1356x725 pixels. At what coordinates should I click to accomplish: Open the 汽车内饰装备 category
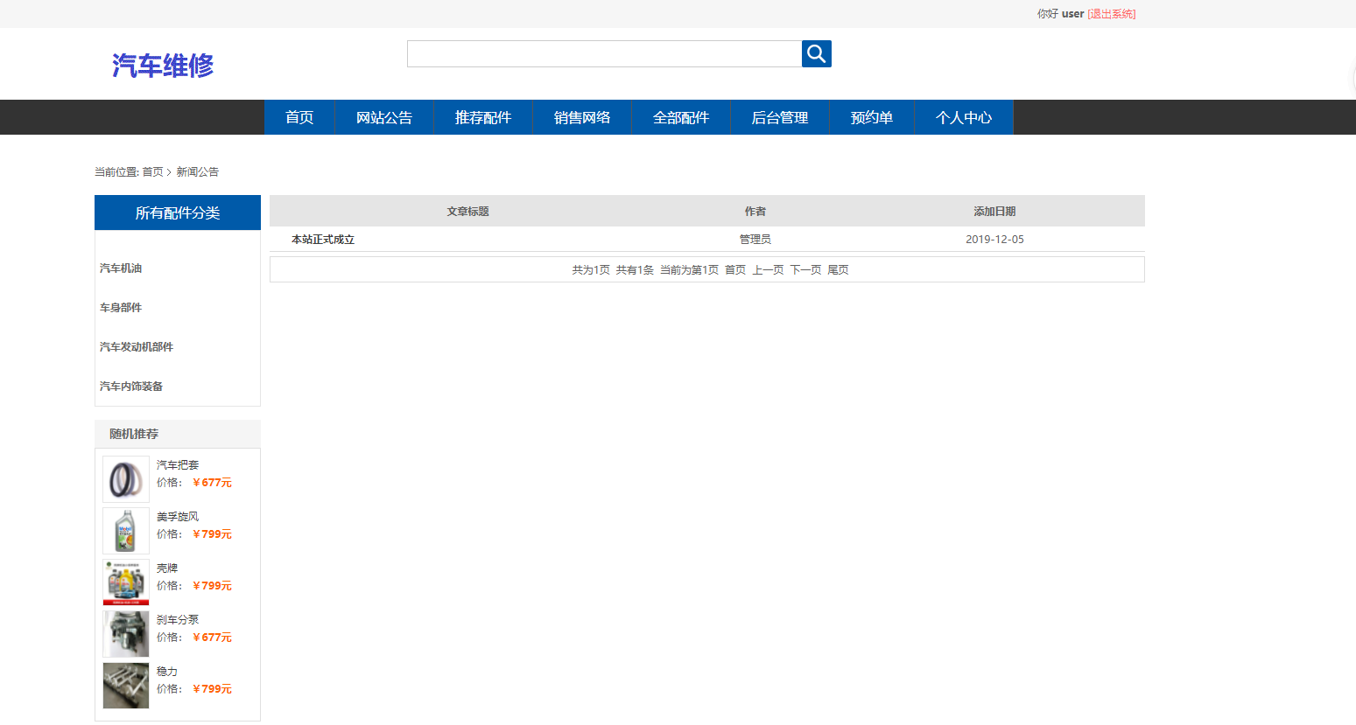[x=131, y=386]
